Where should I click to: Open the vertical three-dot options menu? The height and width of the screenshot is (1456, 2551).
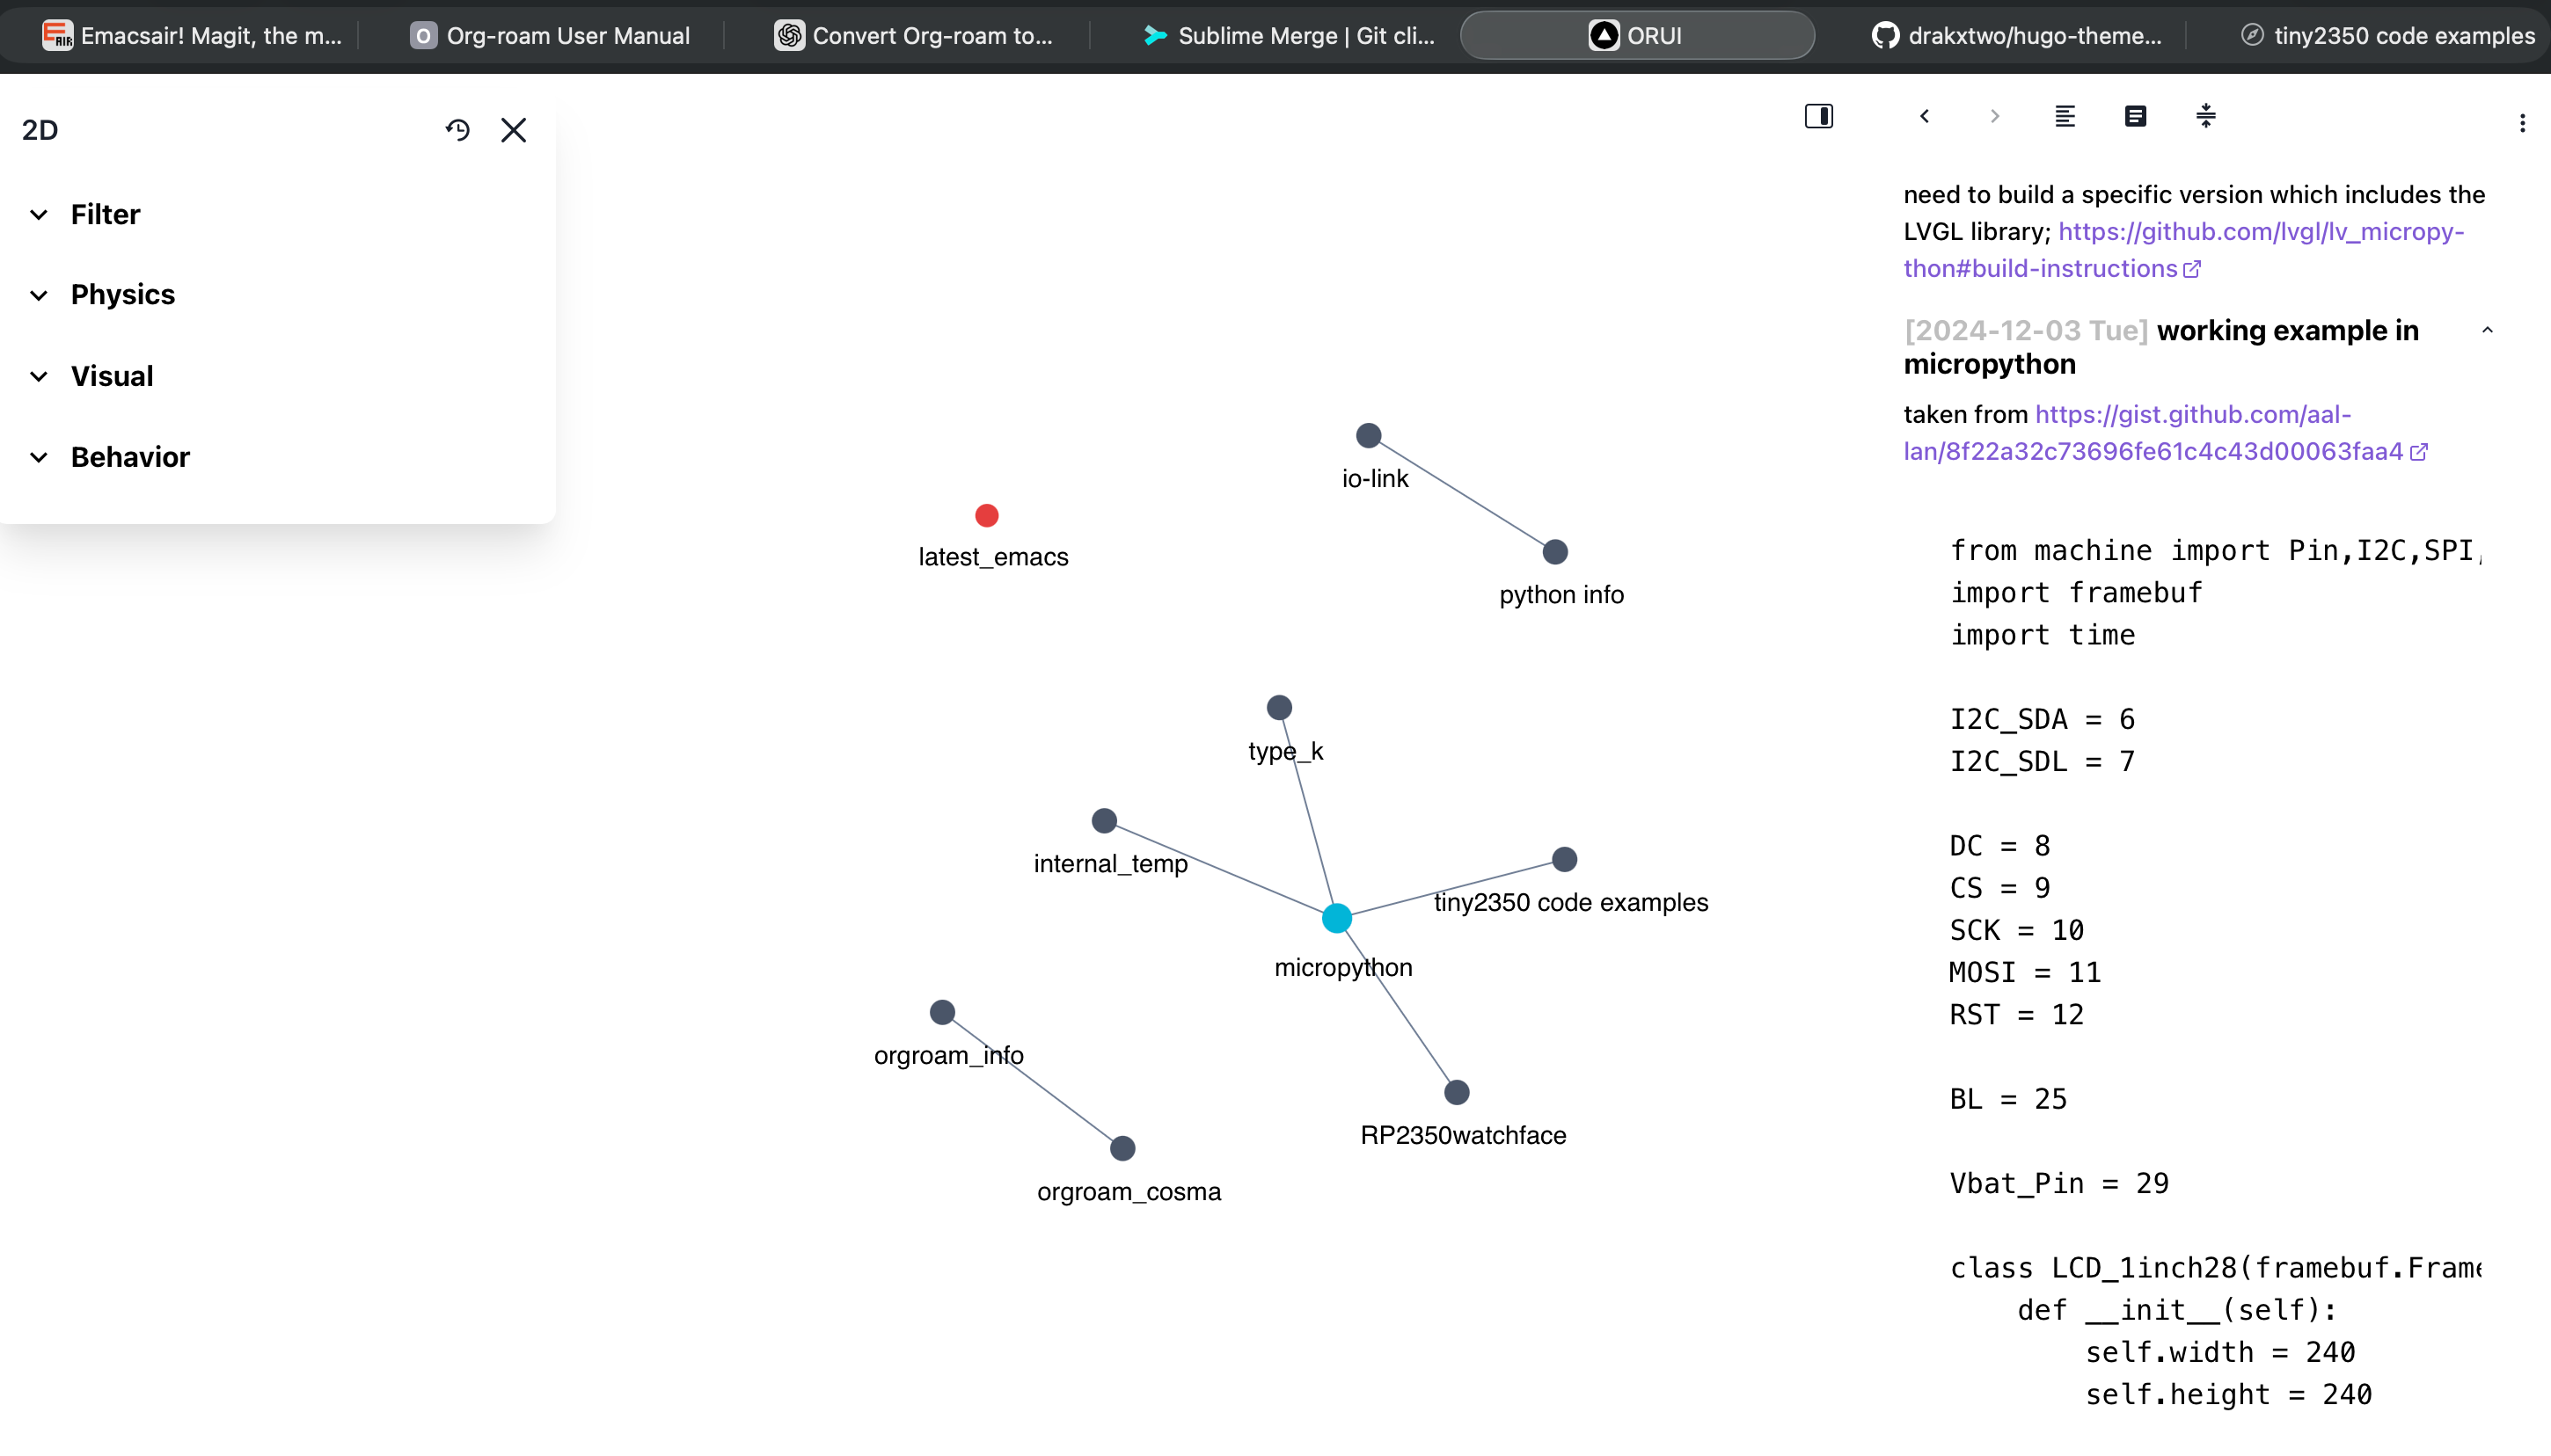2522,123
